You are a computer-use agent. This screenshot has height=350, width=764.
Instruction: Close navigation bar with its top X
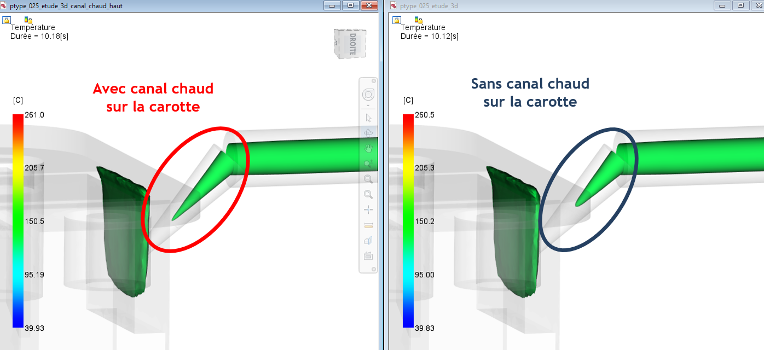point(374,81)
